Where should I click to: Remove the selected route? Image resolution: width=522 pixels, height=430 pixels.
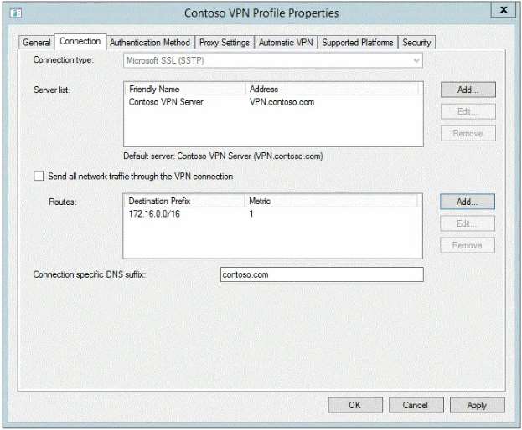click(x=468, y=245)
